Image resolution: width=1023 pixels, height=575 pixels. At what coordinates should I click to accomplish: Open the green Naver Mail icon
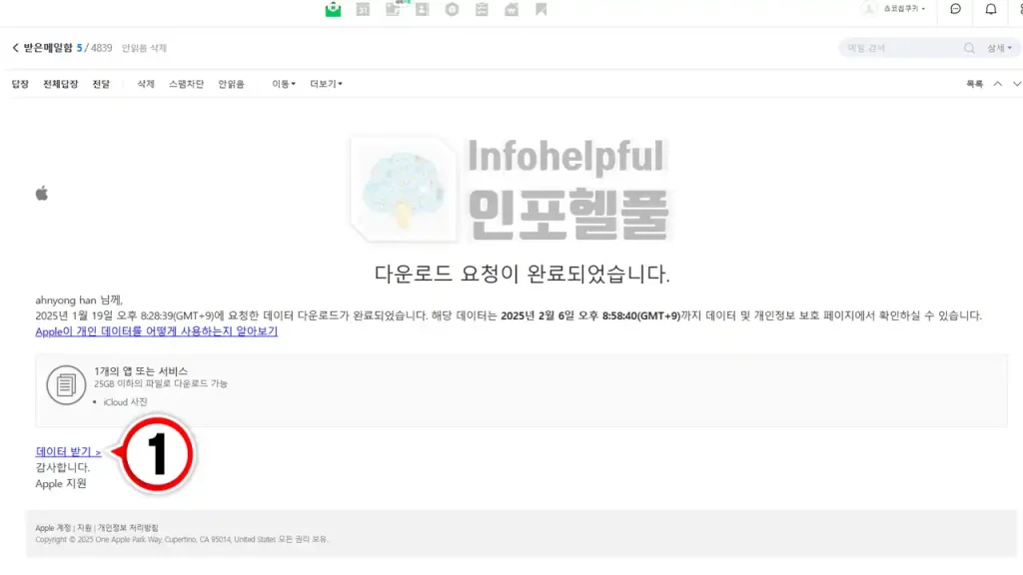[333, 9]
